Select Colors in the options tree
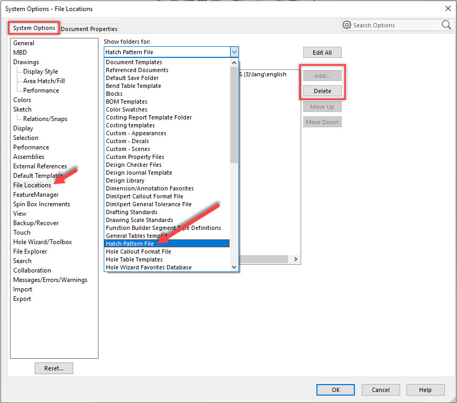Screen dimensions: 457x403 [x=22, y=99]
